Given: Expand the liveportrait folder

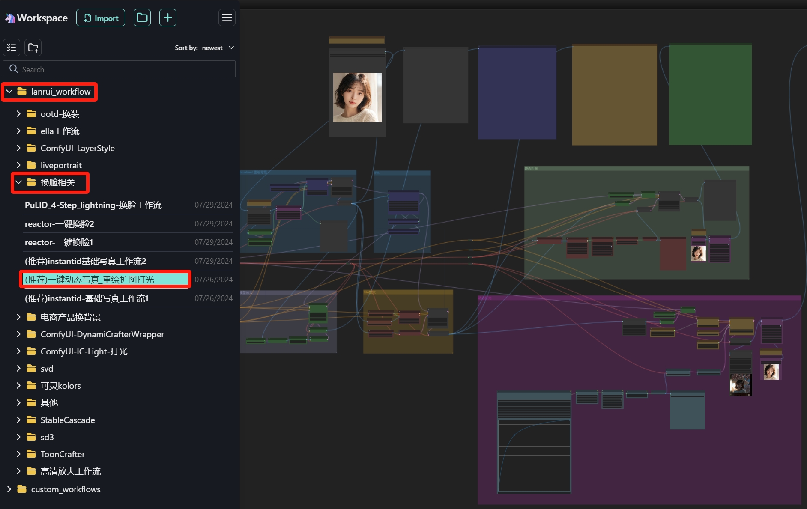Looking at the screenshot, I should coord(18,165).
